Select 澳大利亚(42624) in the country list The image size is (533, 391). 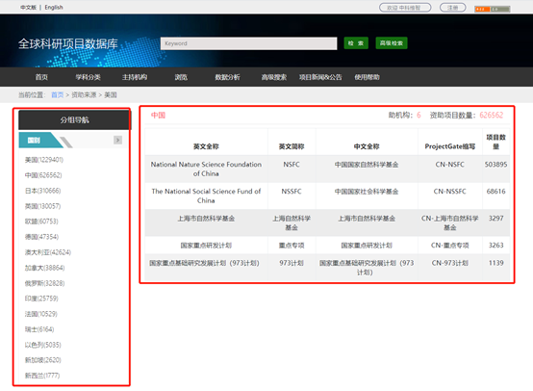coord(48,252)
